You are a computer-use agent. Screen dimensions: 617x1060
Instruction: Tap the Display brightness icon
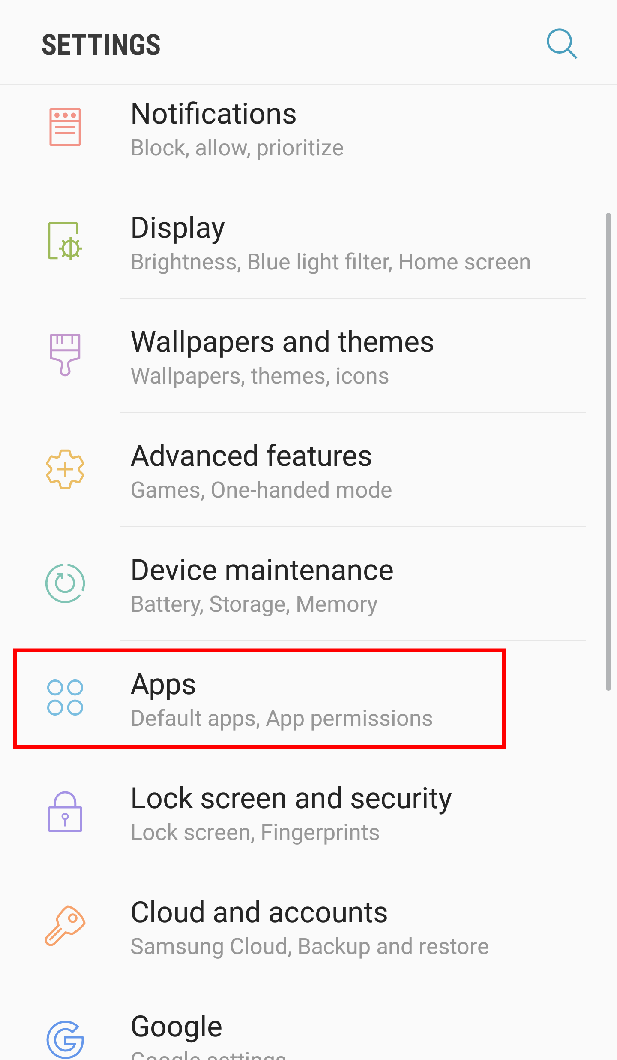point(65,241)
